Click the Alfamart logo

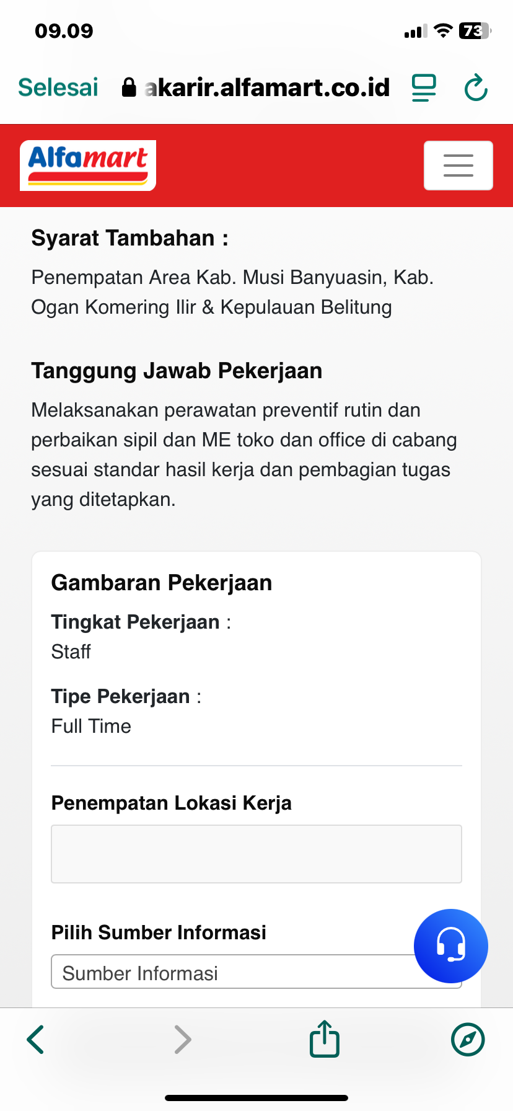tap(88, 165)
